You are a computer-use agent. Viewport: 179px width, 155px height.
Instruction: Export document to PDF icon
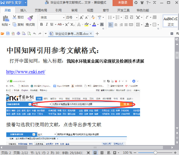click(13, 34)
